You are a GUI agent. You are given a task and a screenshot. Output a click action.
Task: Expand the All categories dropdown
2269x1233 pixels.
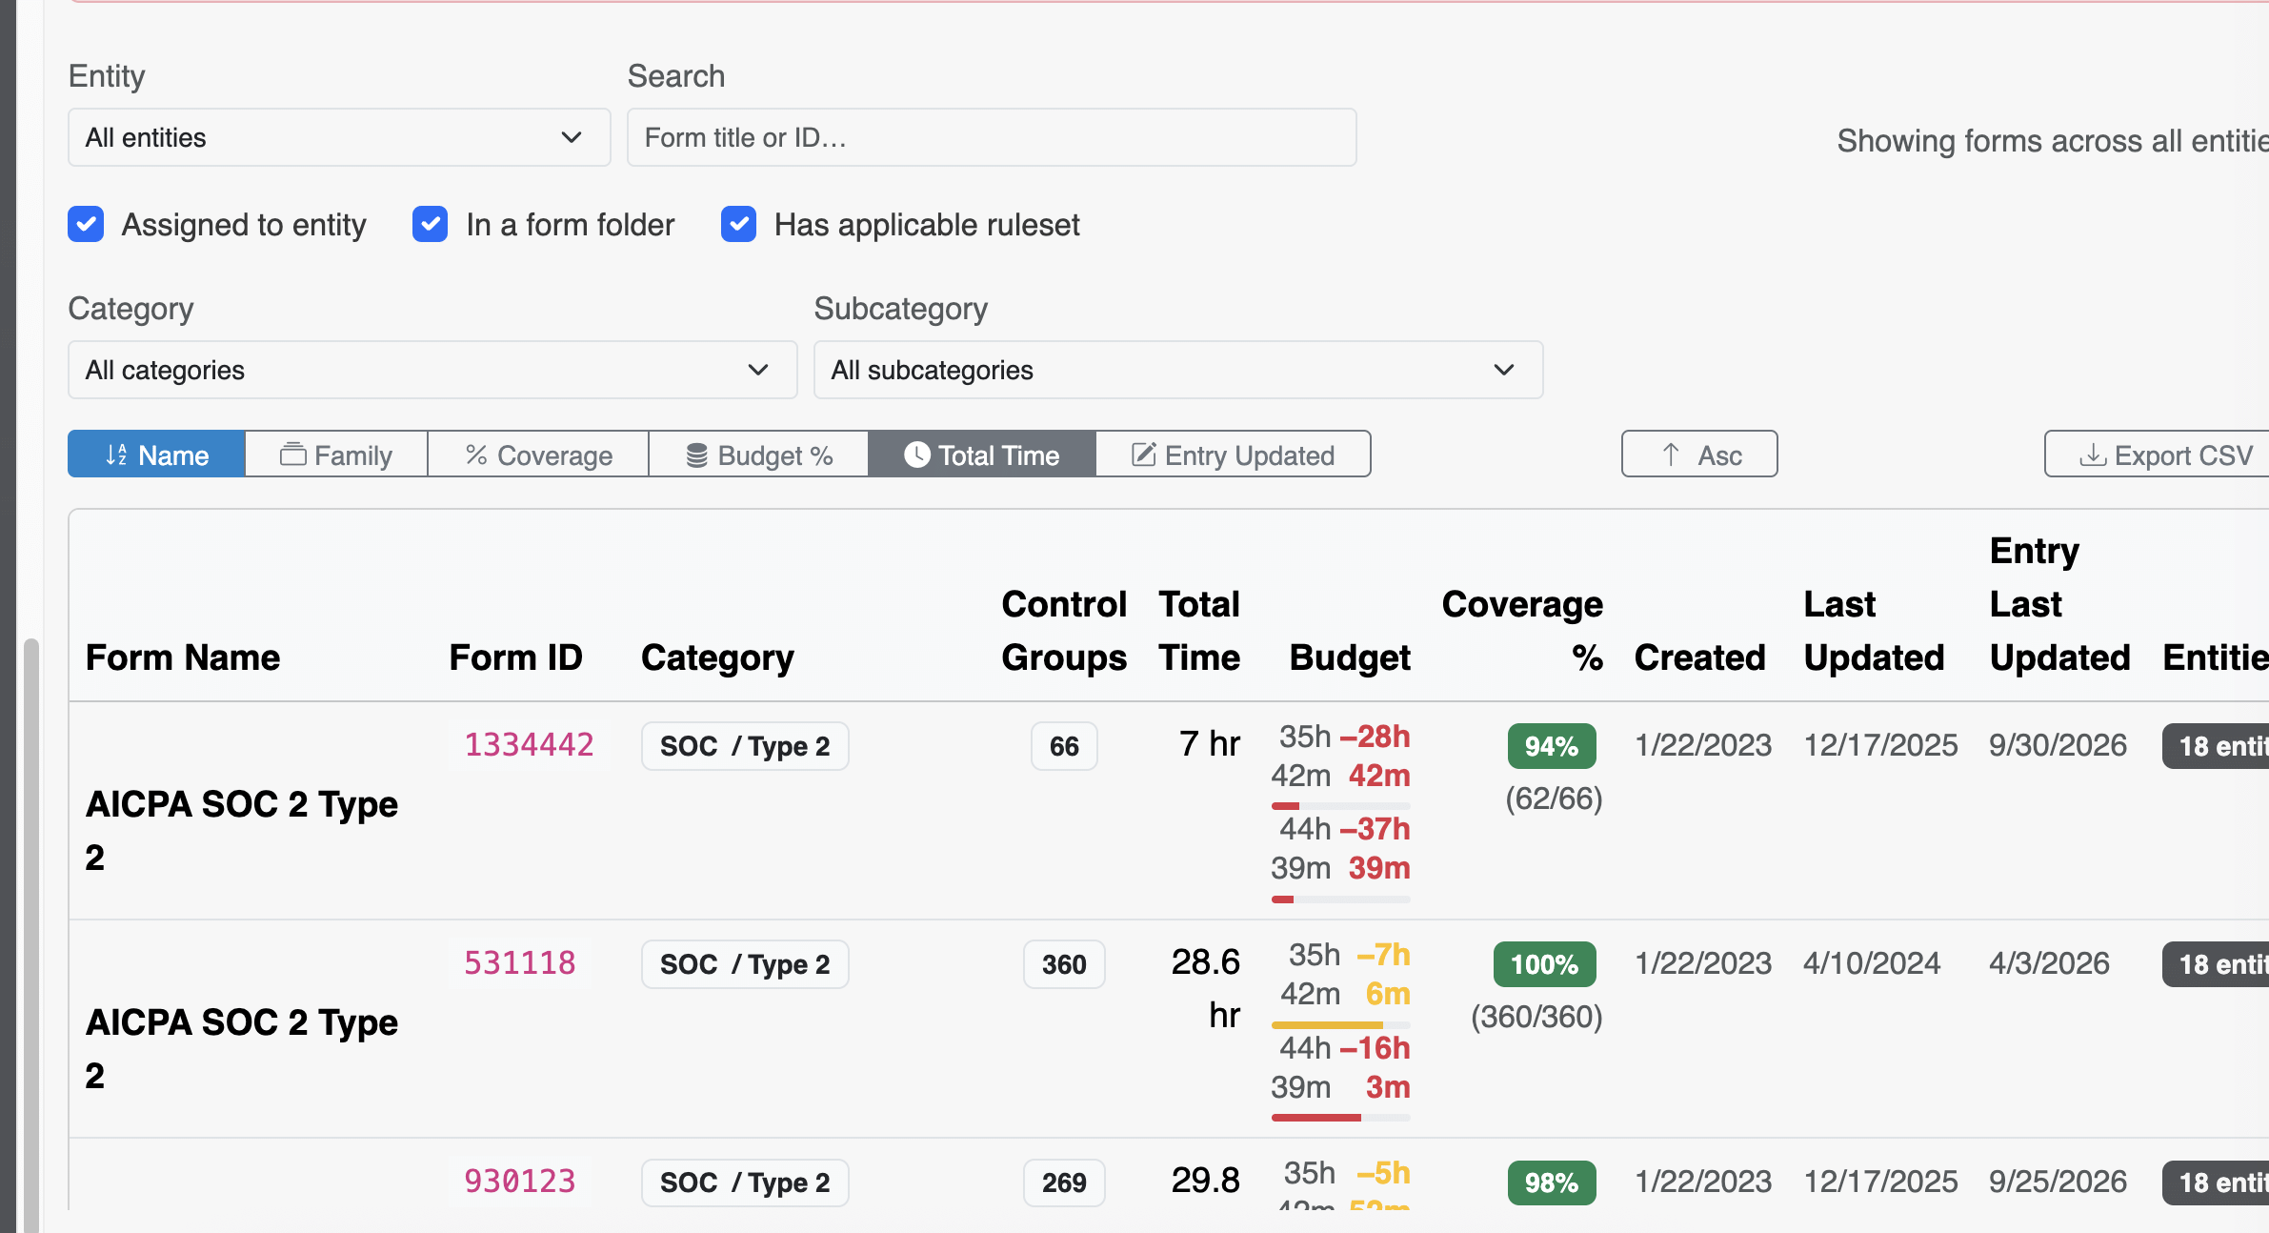tap(432, 370)
